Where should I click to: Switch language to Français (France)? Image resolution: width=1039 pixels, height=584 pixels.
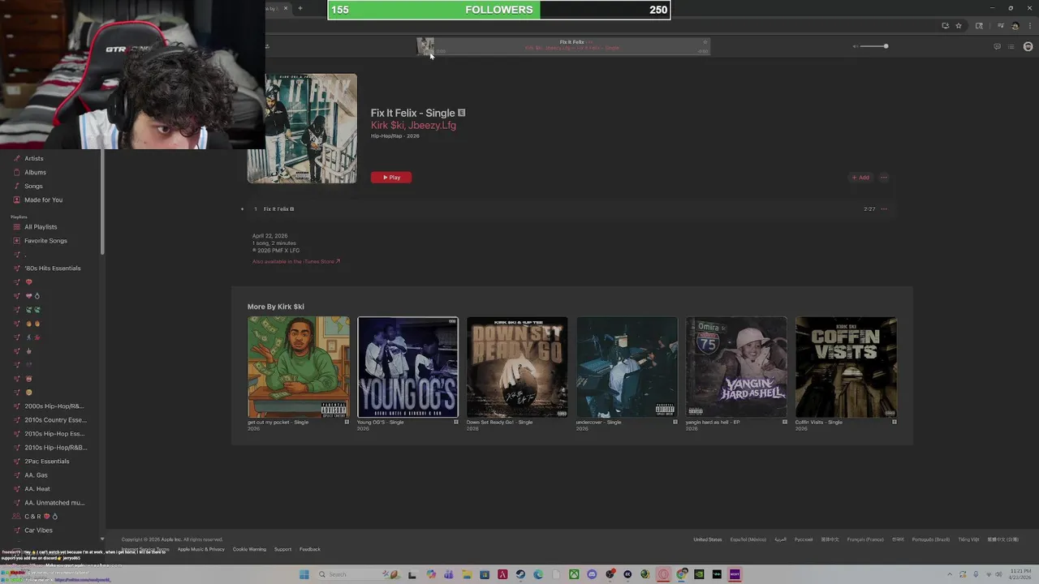865,539
